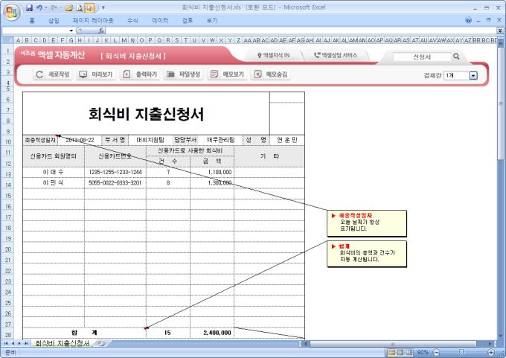Click the 최종작성일자 memo note box
This screenshot has height=358, width=506.
[x=367, y=223]
